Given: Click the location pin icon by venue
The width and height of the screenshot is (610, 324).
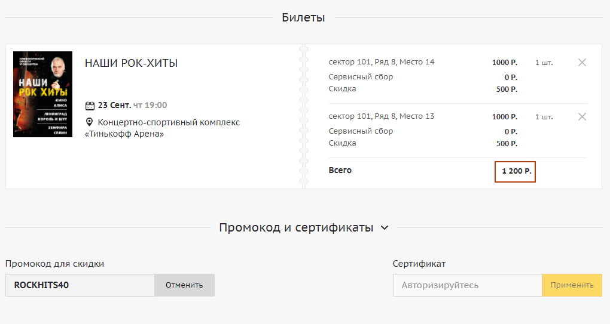Looking at the screenshot, I should (90, 122).
